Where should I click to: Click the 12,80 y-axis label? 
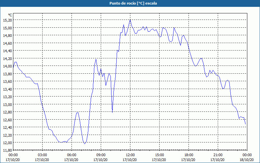(x=7, y=112)
